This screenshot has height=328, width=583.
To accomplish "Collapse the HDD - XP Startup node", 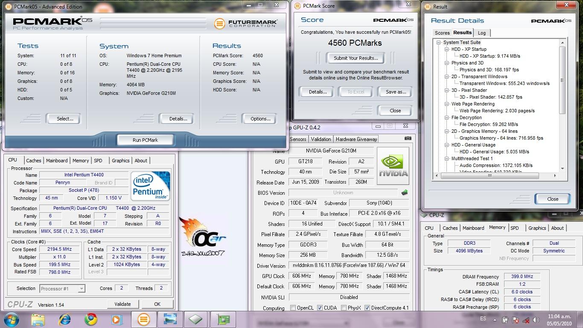I will pos(446,49).
